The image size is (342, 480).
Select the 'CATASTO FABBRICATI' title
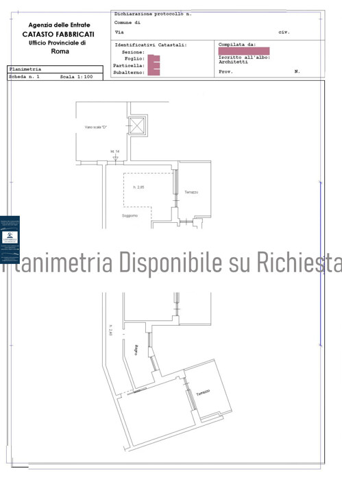(58, 34)
